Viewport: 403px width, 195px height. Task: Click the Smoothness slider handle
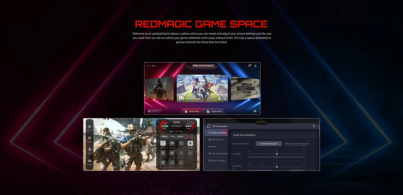click(x=277, y=167)
